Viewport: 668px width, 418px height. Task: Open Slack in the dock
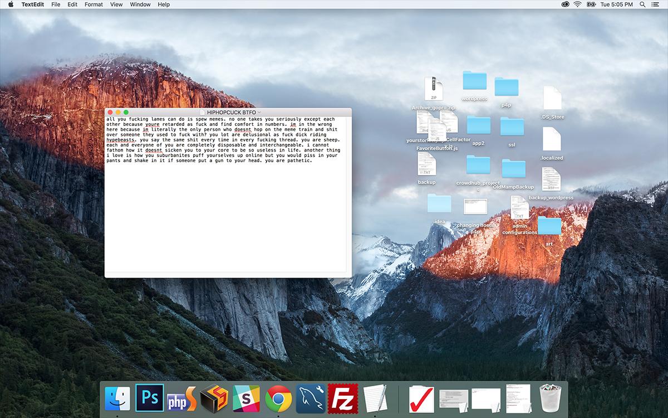(247, 398)
